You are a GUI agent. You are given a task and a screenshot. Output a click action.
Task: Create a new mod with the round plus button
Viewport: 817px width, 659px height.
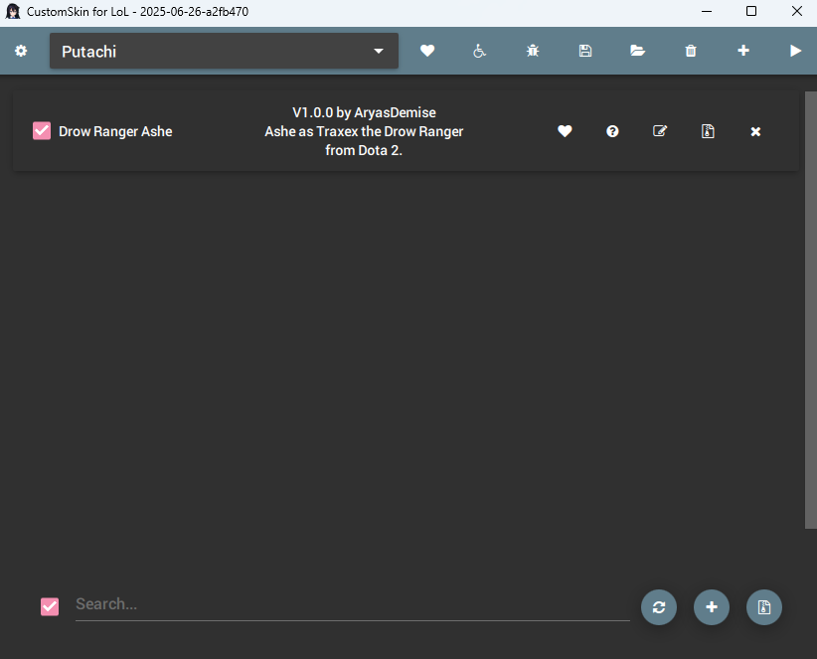[712, 607]
